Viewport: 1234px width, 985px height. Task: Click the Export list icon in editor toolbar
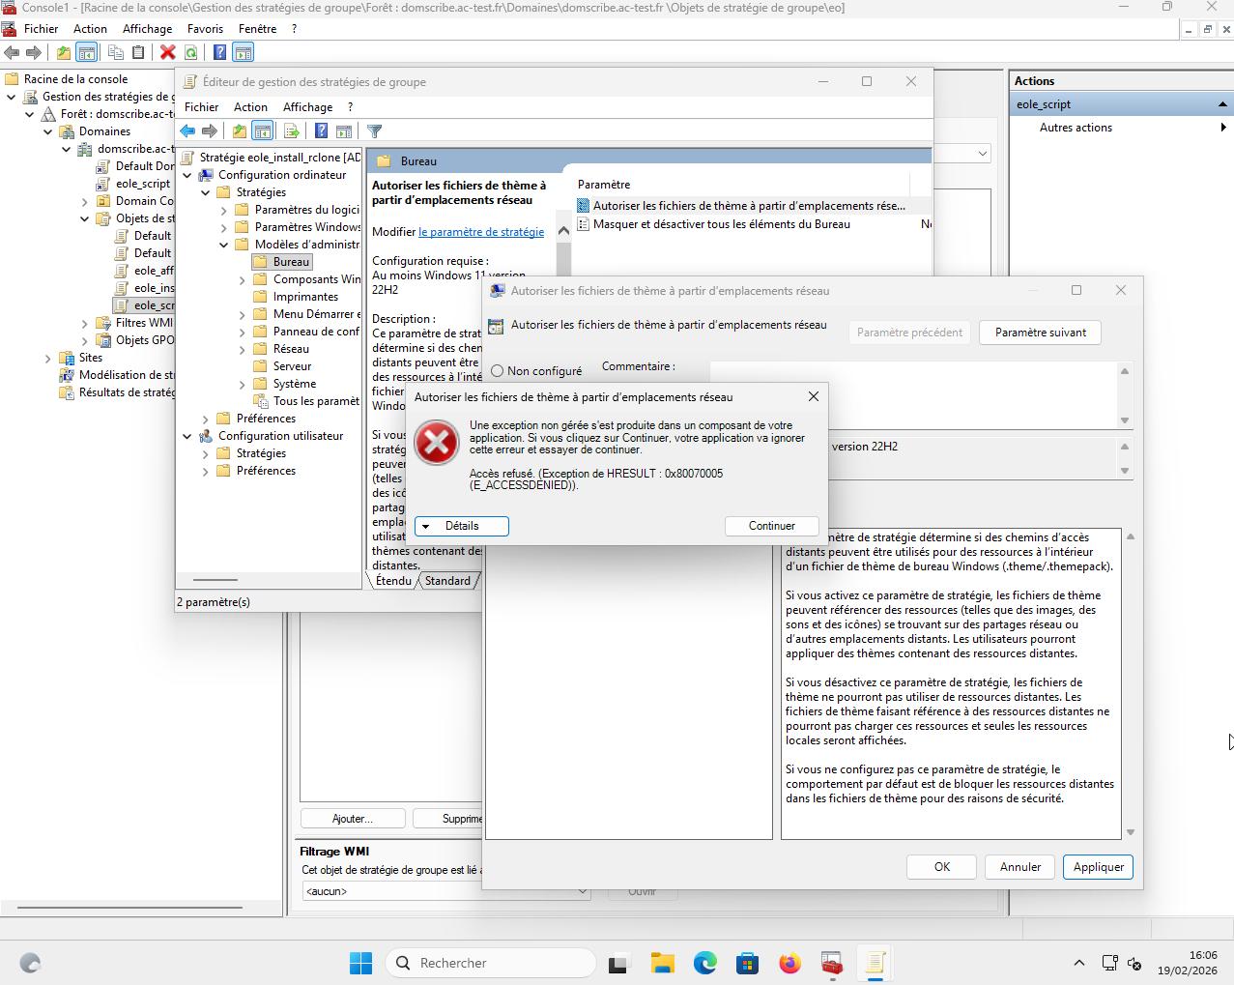click(291, 131)
